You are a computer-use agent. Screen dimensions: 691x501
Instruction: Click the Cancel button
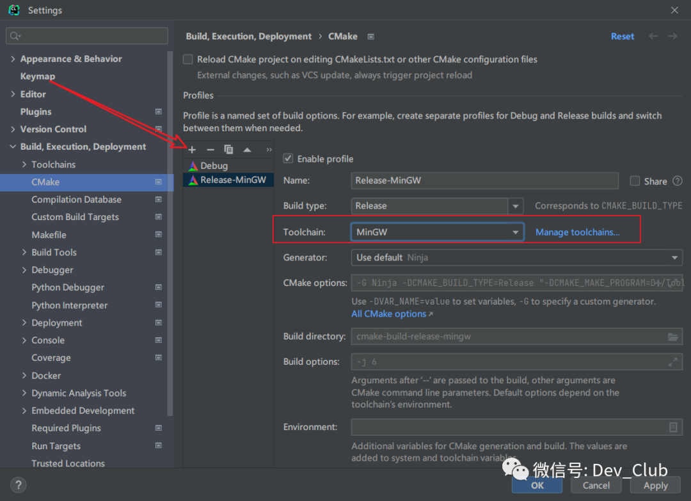596,485
